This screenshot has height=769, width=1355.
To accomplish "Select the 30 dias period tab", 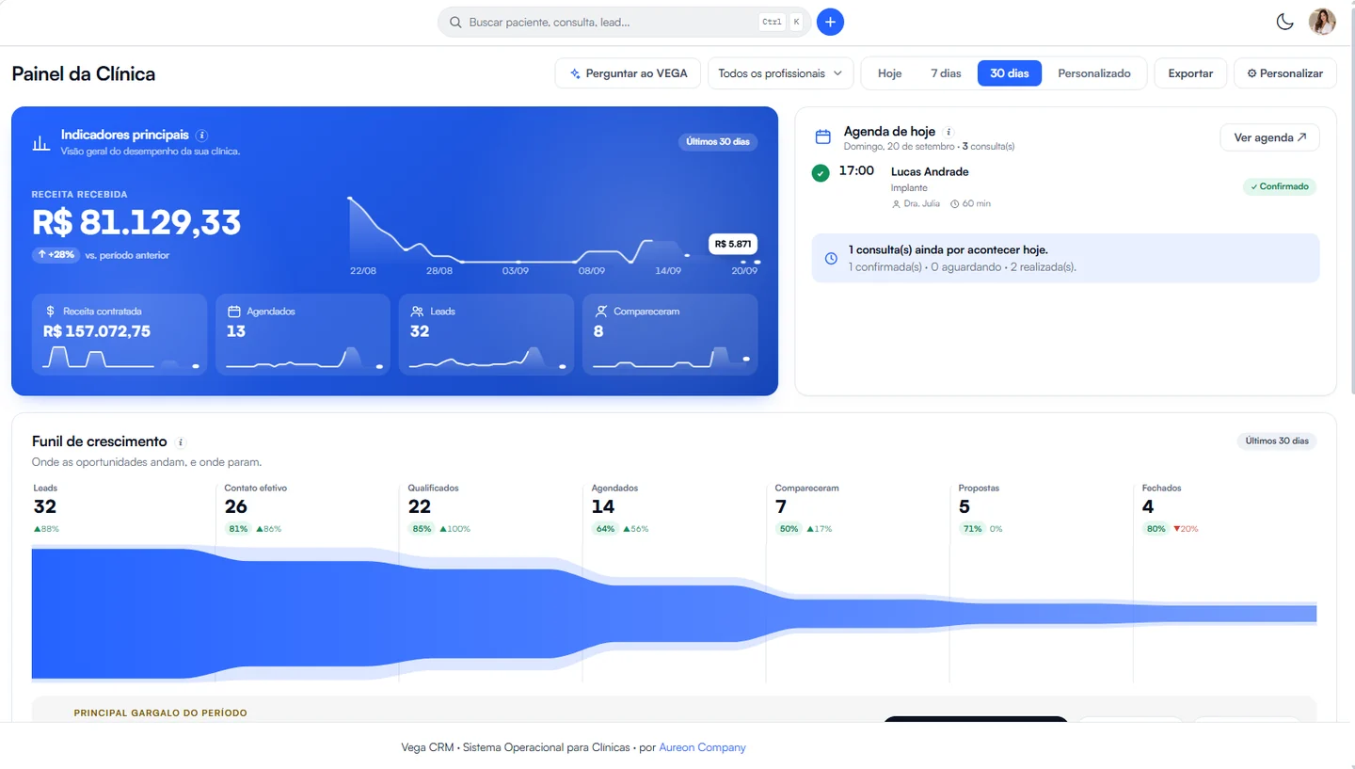I will tap(1009, 73).
